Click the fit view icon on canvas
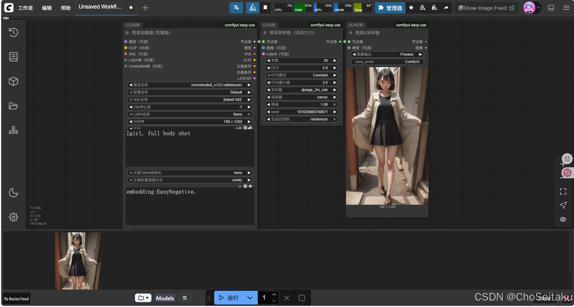This screenshot has width=574, height=307. (563, 191)
